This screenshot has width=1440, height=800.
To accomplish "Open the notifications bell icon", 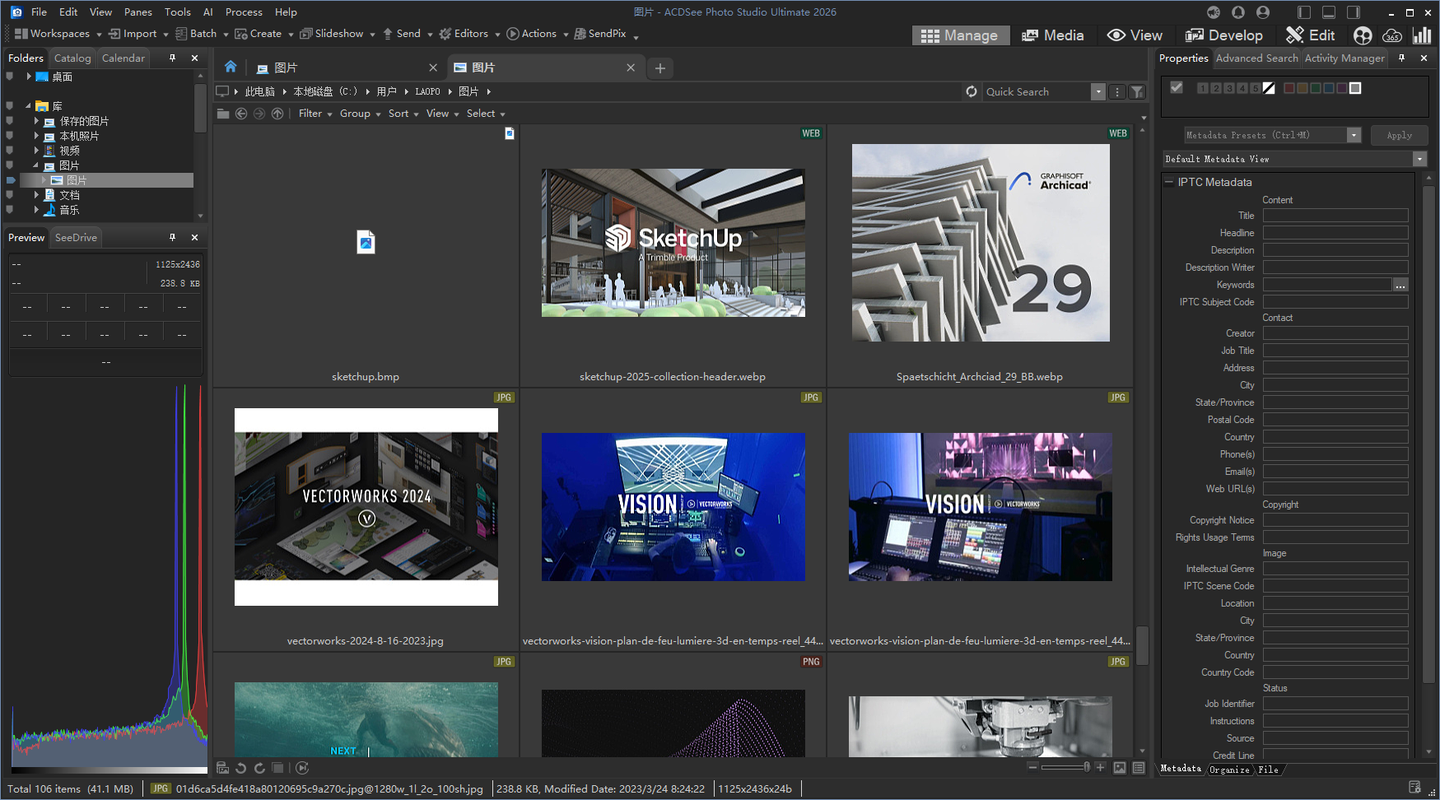I will [1237, 12].
